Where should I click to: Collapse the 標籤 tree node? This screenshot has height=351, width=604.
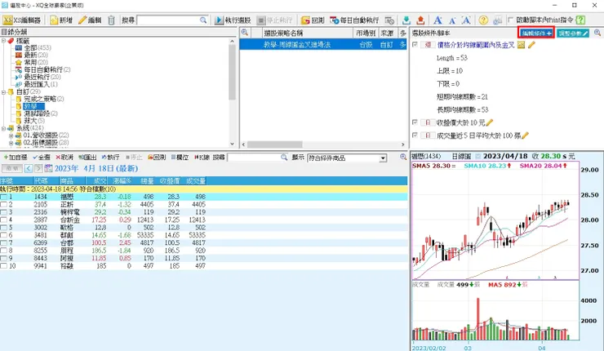click(x=3, y=41)
